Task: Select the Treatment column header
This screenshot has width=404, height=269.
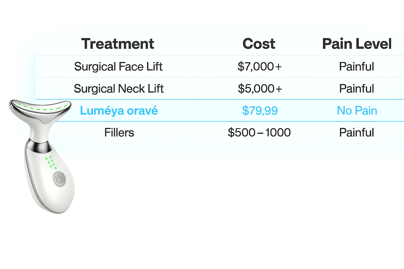Action: click(x=118, y=44)
